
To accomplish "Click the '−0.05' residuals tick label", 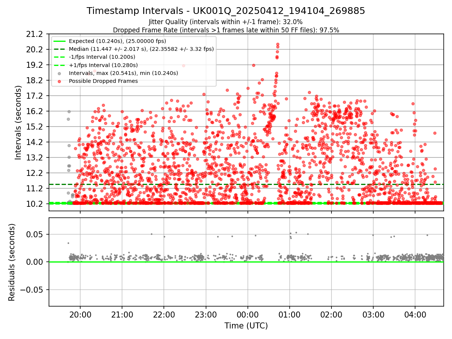I will (x=32, y=290).
